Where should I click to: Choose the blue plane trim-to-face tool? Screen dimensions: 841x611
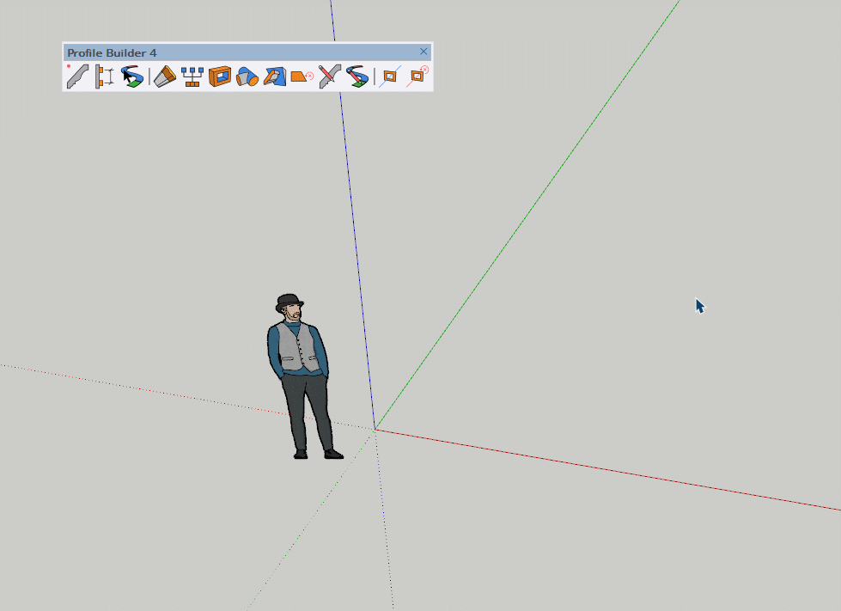point(274,76)
